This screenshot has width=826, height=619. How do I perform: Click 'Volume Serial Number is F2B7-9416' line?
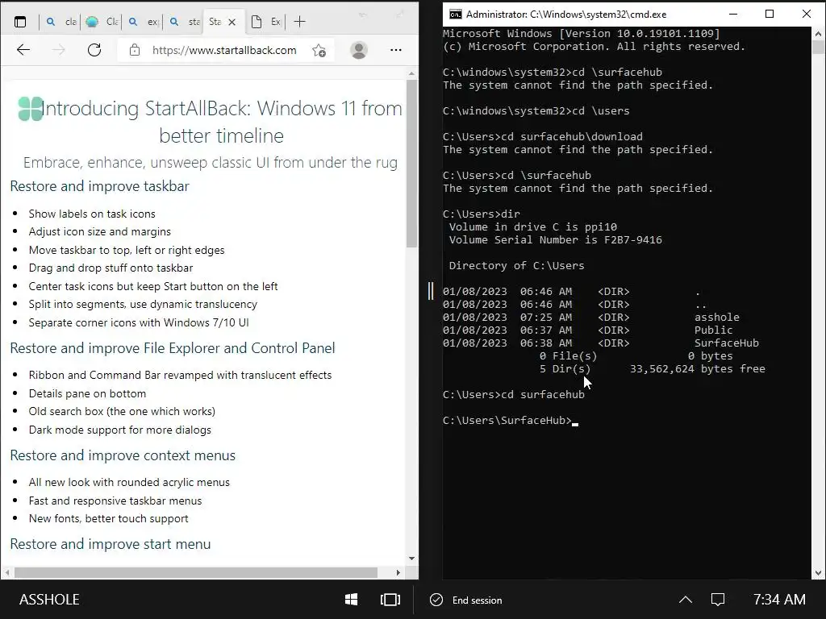pos(555,240)
